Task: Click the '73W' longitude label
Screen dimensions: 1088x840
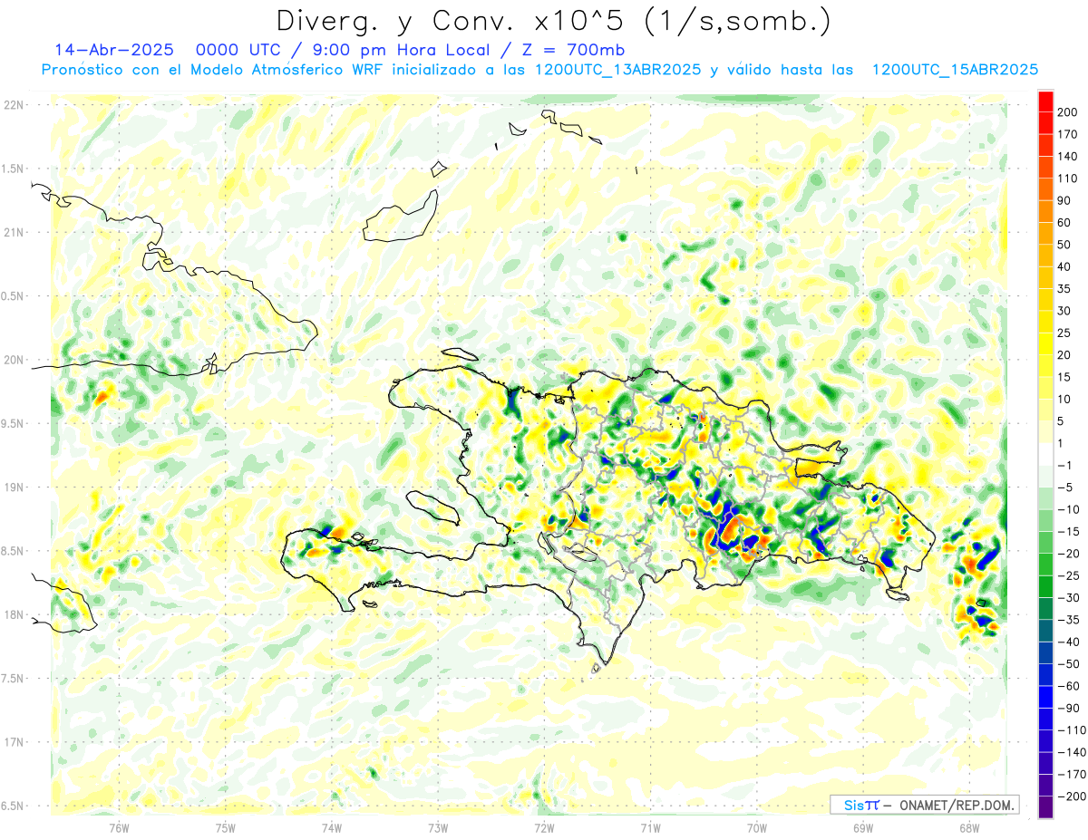Action: click(x=438, y=827)
